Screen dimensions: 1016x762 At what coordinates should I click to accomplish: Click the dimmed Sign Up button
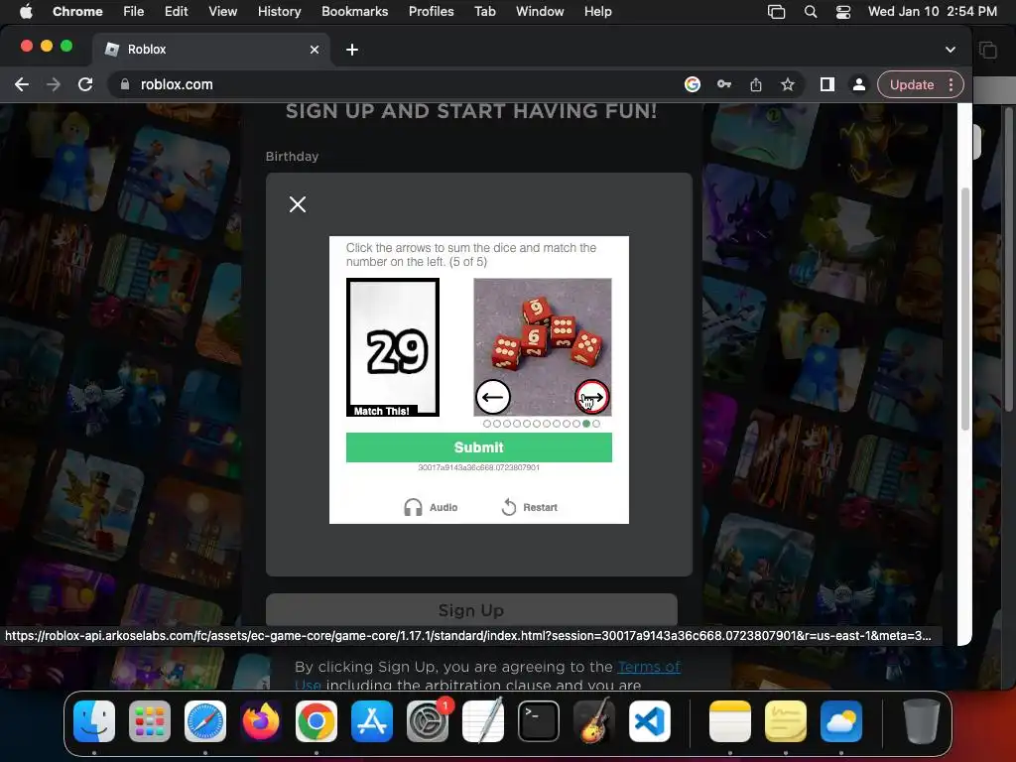(471, 610)
